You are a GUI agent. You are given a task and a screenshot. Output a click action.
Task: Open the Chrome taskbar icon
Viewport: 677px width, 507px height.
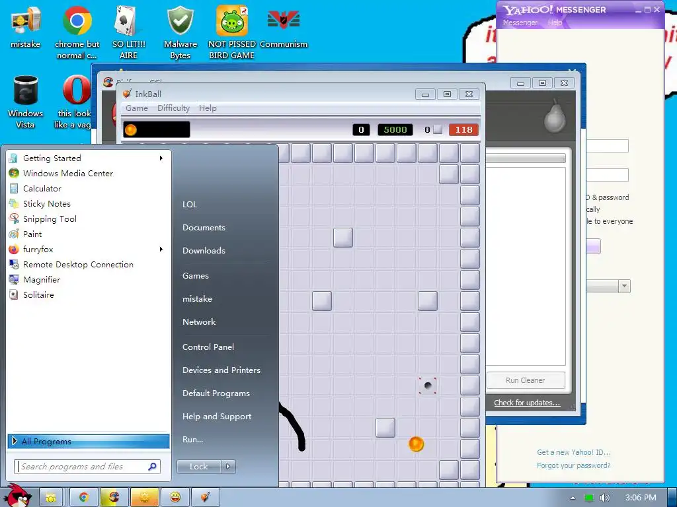84,498
